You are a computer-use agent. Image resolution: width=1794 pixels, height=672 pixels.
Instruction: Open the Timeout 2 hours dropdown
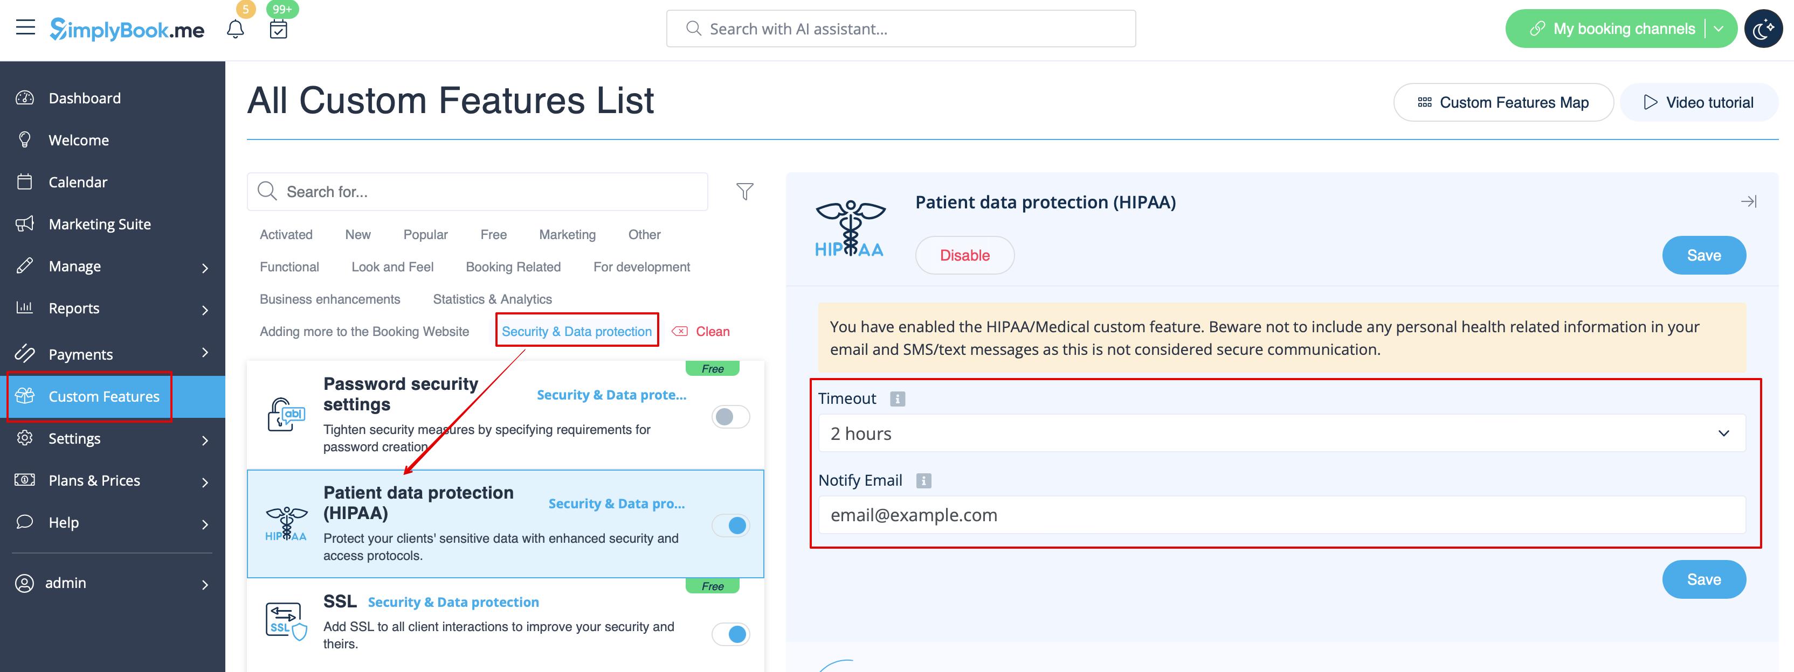1281,433
